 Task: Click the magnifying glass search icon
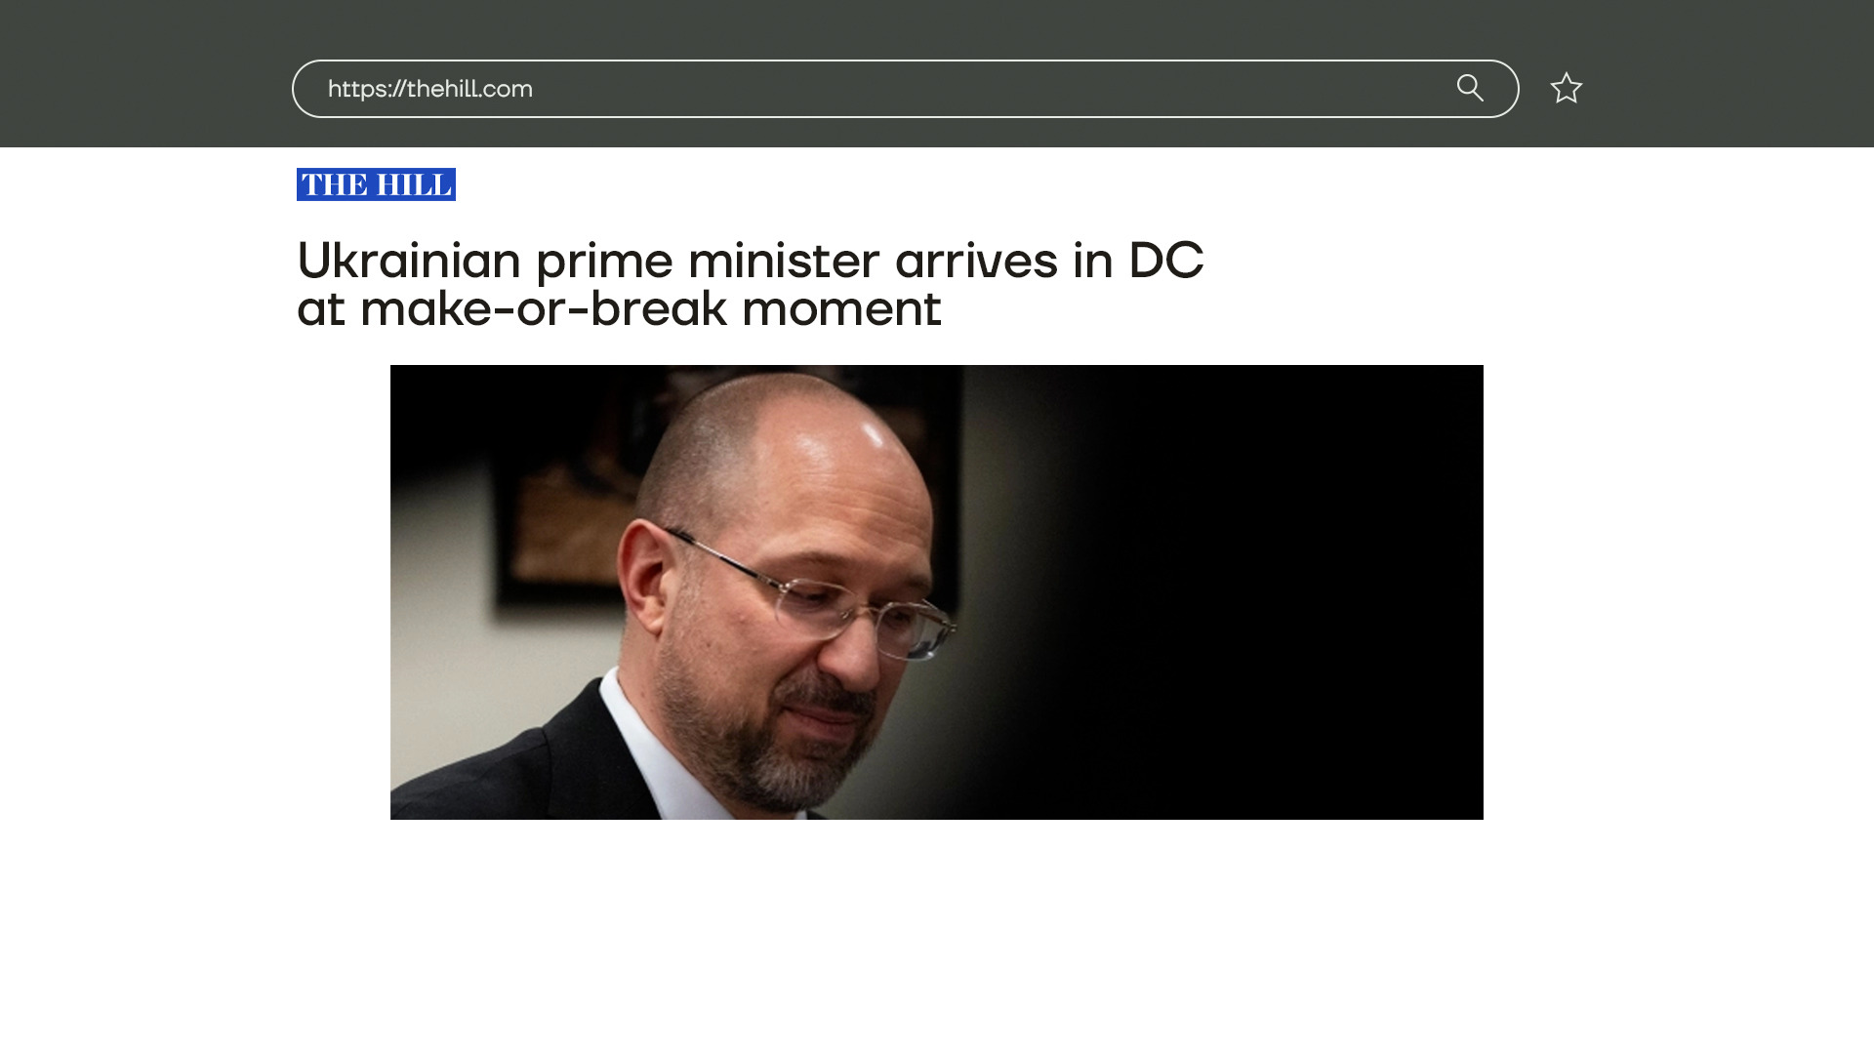[1470, 88]
